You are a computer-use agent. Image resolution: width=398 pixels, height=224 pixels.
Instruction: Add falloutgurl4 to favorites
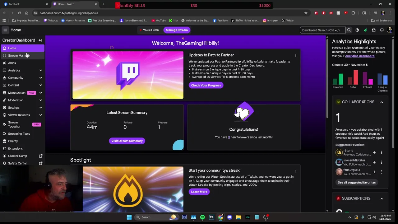374,172
